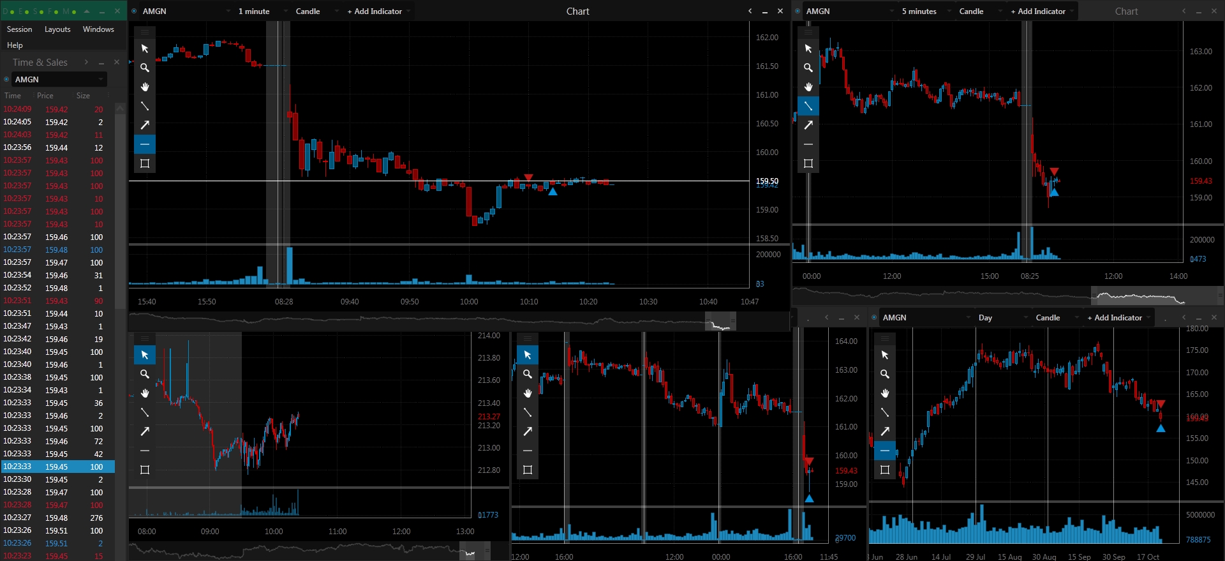Image resolution: width=1225 pixels, height=561 pixels.
Task: Select horizontal line tool in the 5 minutes chart
Action: (x=808, y=144)
